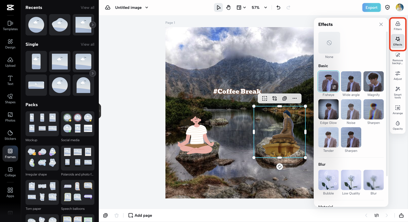Open the Upload sidebar panel
408x222 pixels.
coord(10,62)
